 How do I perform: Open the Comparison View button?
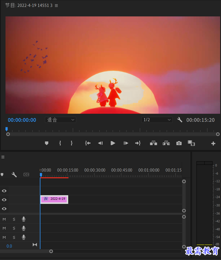(191, 143)
